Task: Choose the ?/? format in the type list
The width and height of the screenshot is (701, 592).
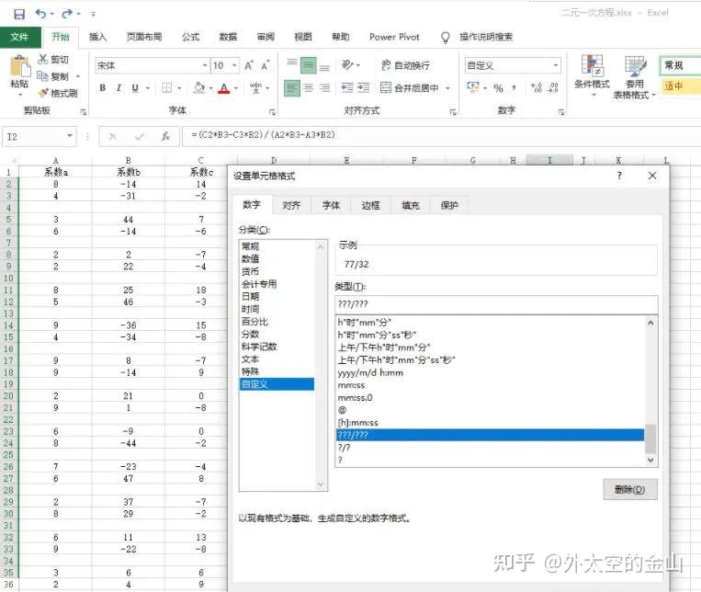Action: point(490,448)
